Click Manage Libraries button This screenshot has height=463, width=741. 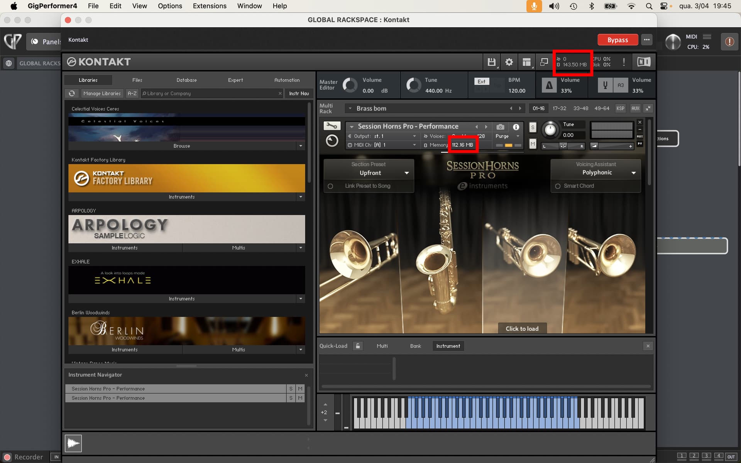pyautogui.click(x=102, y=93)
